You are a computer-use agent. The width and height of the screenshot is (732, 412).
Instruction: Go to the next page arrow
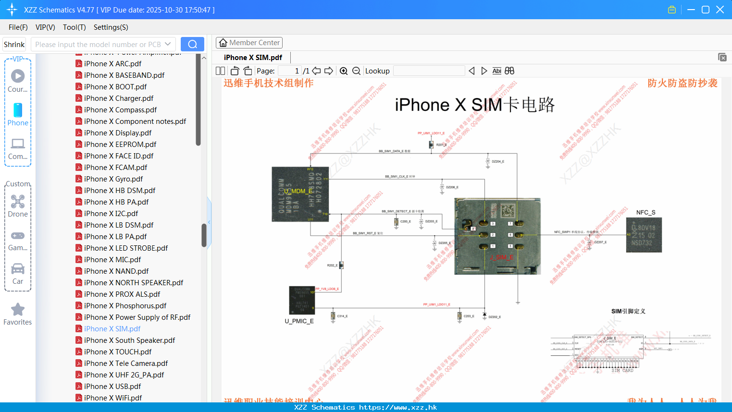pyautogui.click(x=329, y=71)
